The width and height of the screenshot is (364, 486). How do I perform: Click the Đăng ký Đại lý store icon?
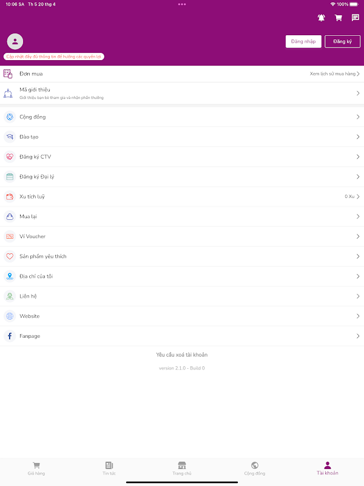(x=10, y=177)
